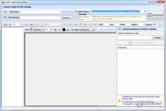Viewport: 166px width, 111px height.
Task: Focus the PDF template path field
Action: tap(40, 18)
